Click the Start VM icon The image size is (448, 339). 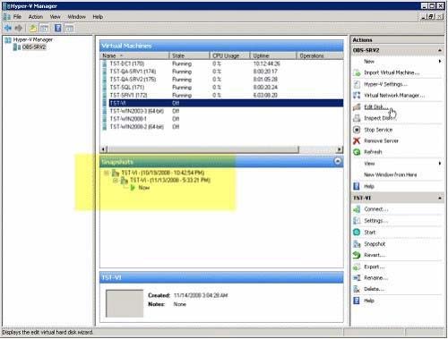coord(357,233)
